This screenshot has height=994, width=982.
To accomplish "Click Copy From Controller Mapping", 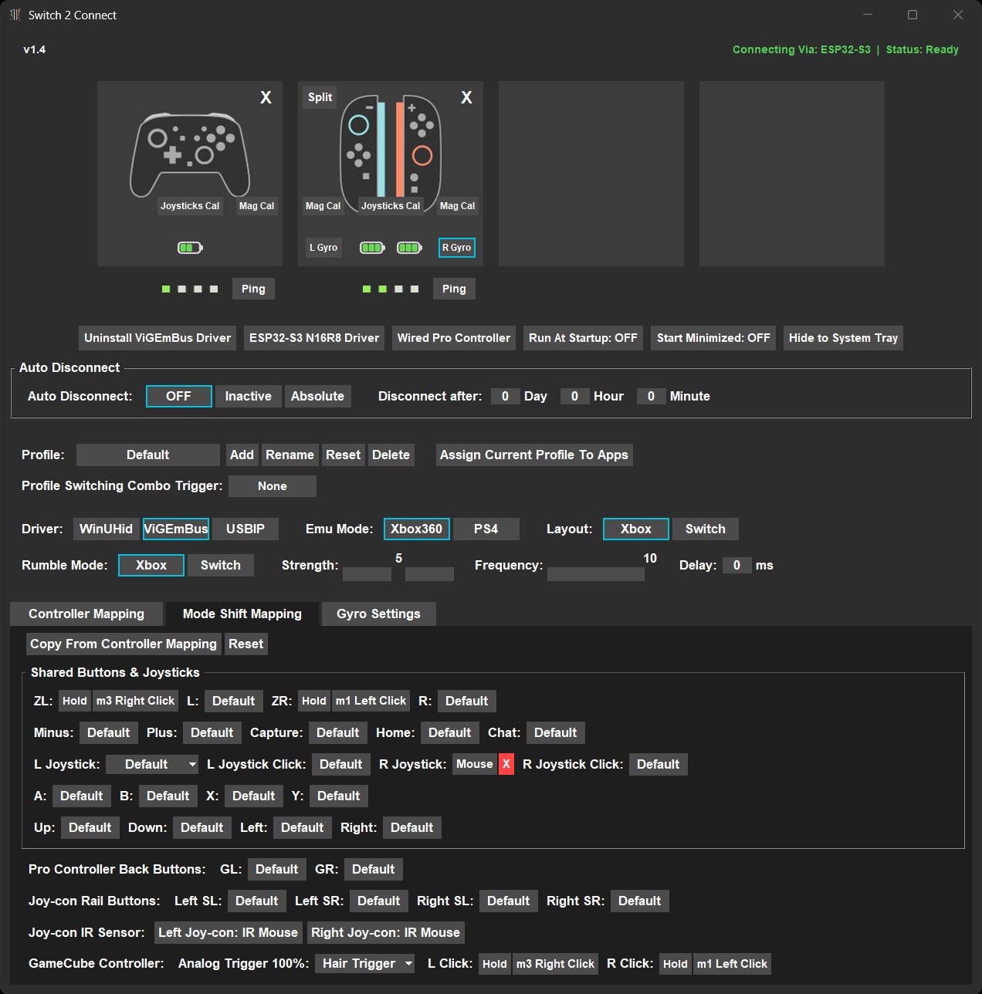I will click(x=124, y=644).
